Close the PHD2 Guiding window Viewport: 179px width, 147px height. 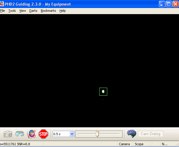[175, 4]
